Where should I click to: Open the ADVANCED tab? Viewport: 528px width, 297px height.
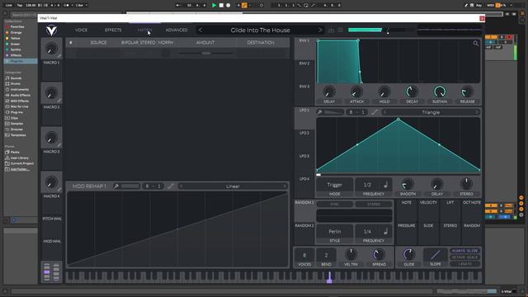[x=177, y=30]
